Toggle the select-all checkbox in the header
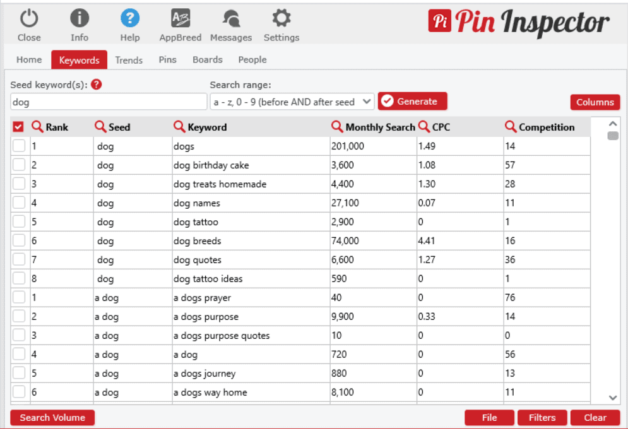 (x=18, y=126)
